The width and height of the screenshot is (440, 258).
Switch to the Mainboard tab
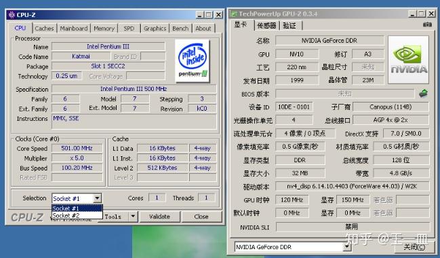coord(73,29)
